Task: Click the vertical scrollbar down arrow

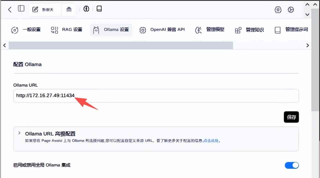Action: click(x=307, y=14)
